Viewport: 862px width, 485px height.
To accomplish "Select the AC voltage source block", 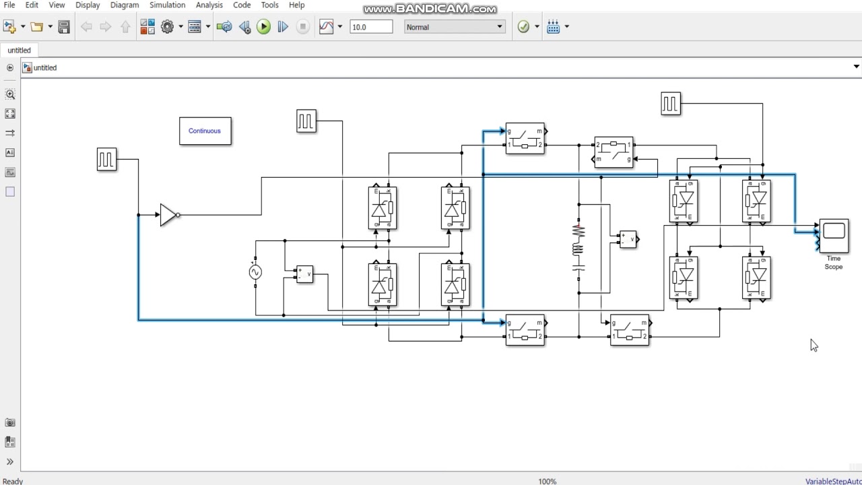I will (x=255, y=272).
